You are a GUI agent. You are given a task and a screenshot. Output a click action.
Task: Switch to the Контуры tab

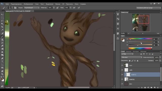[x=136, y=51]
